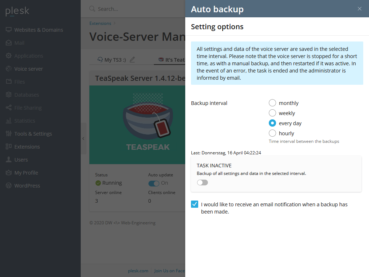The image size is (369, 277).
Task: Click the Search input field
Action: pyautogui.click(x=119, y=9)
